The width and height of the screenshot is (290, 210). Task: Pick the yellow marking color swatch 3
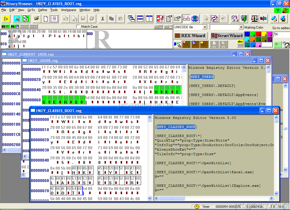[264, 34]
